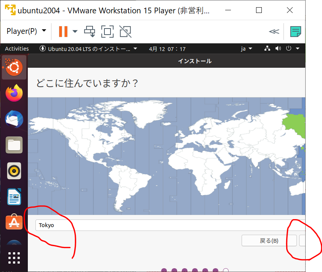
Task: Click the wired network status icon
Action: point(267,49)
